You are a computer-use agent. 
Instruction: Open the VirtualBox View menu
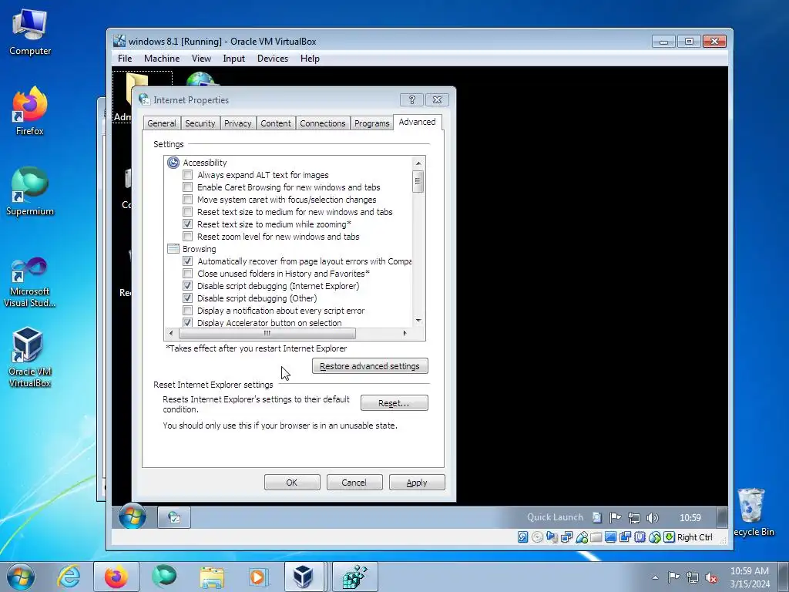[x=201, y=59]
